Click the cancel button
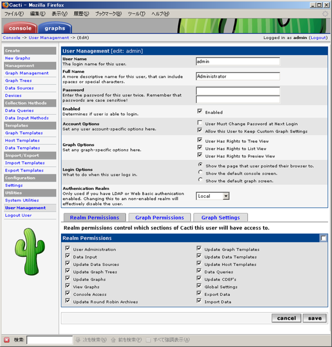332x347 pixels. (286, 318)
